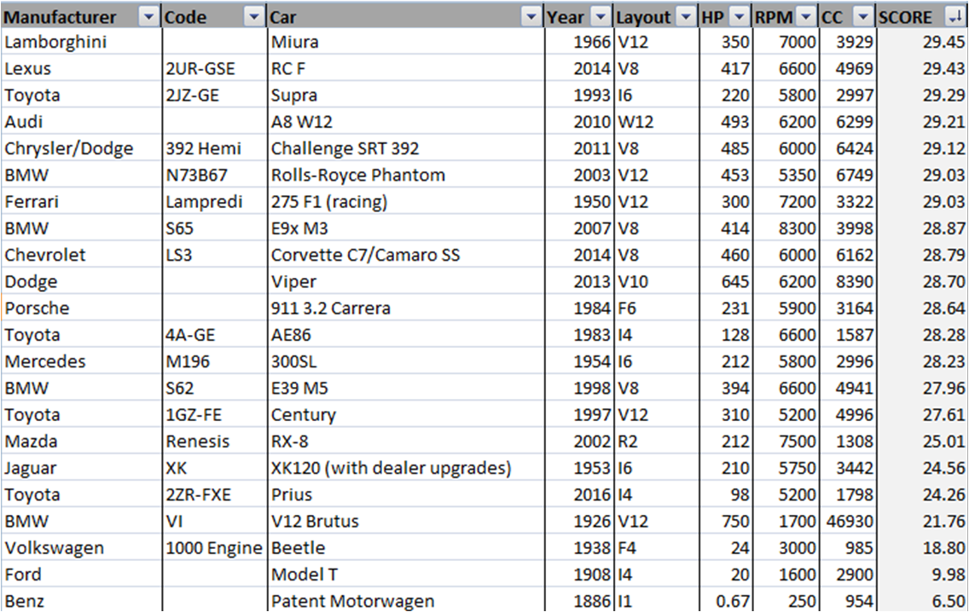This screenshot has height=612, width=969.
Task: Select the 2UR-GSE engine code cell
Action: coord(200,68)
